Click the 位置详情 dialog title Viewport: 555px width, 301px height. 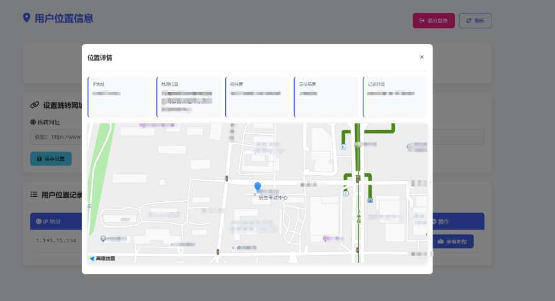coord(100,58)
